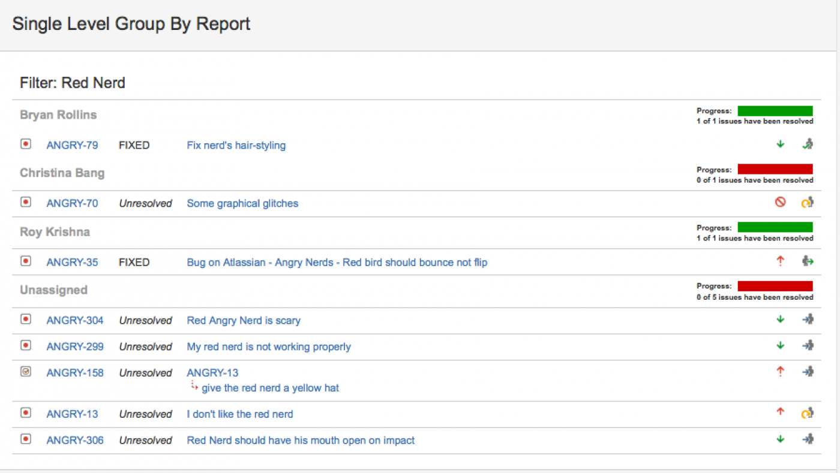Open the 'Some graphical glitches' issue
Viewport: 840px width, 473px height.
tap(242, 203)
